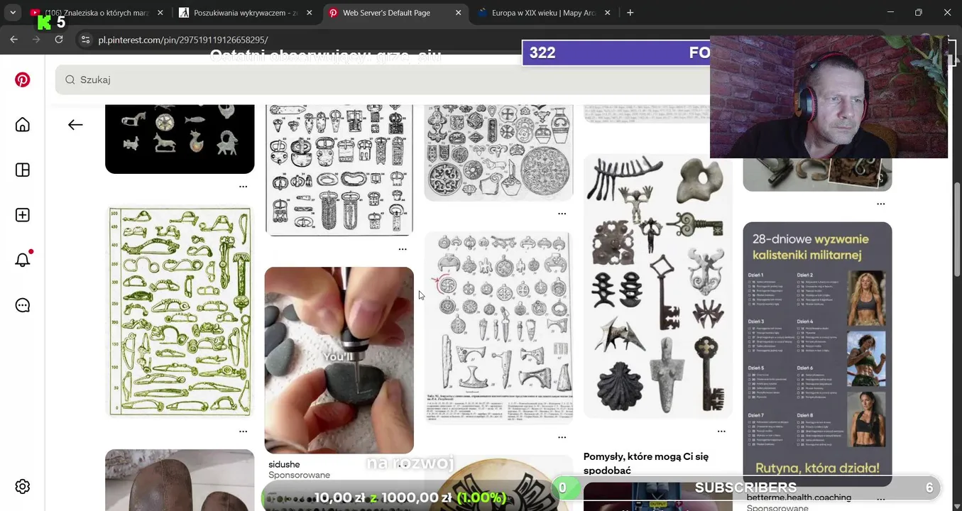This screenshot has width=962, height=511.
Task: Open the stone engraving video pin
Action: click(339, 360)
